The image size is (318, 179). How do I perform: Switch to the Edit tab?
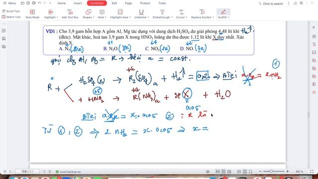(114, 3)
